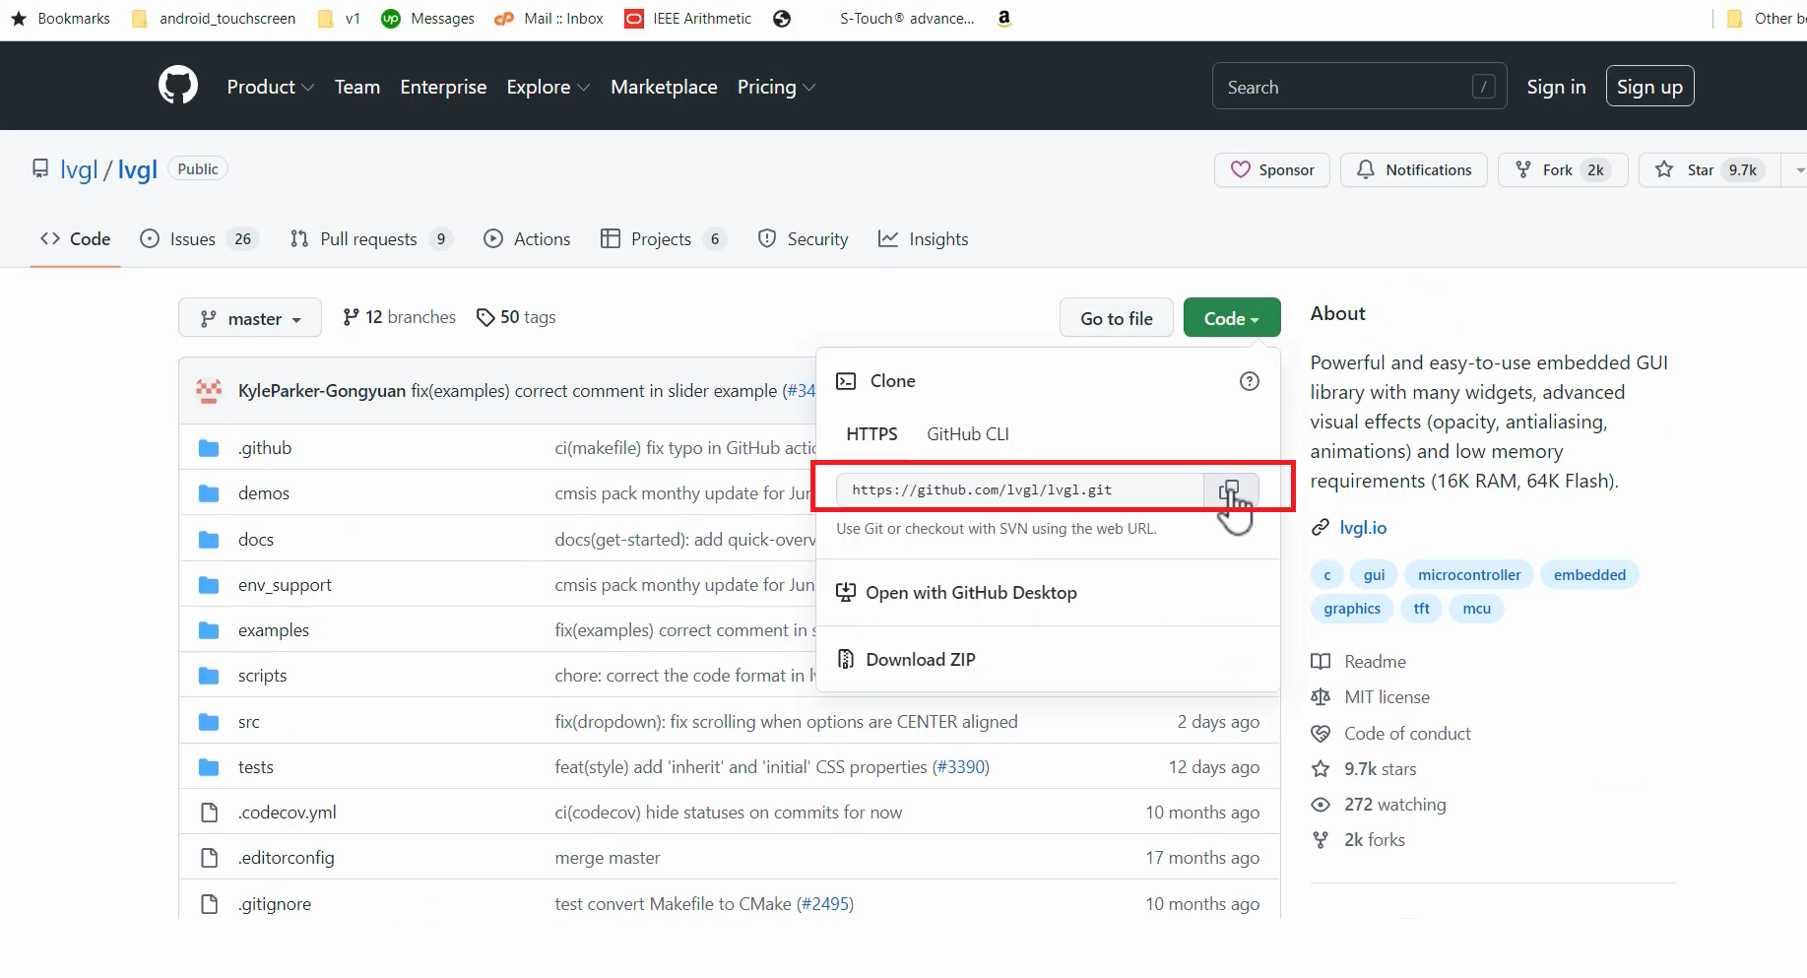Screen dimensions: 1807x978
Task: Toggle the green Code dropdown button
Action: [x=1232, y=318]
